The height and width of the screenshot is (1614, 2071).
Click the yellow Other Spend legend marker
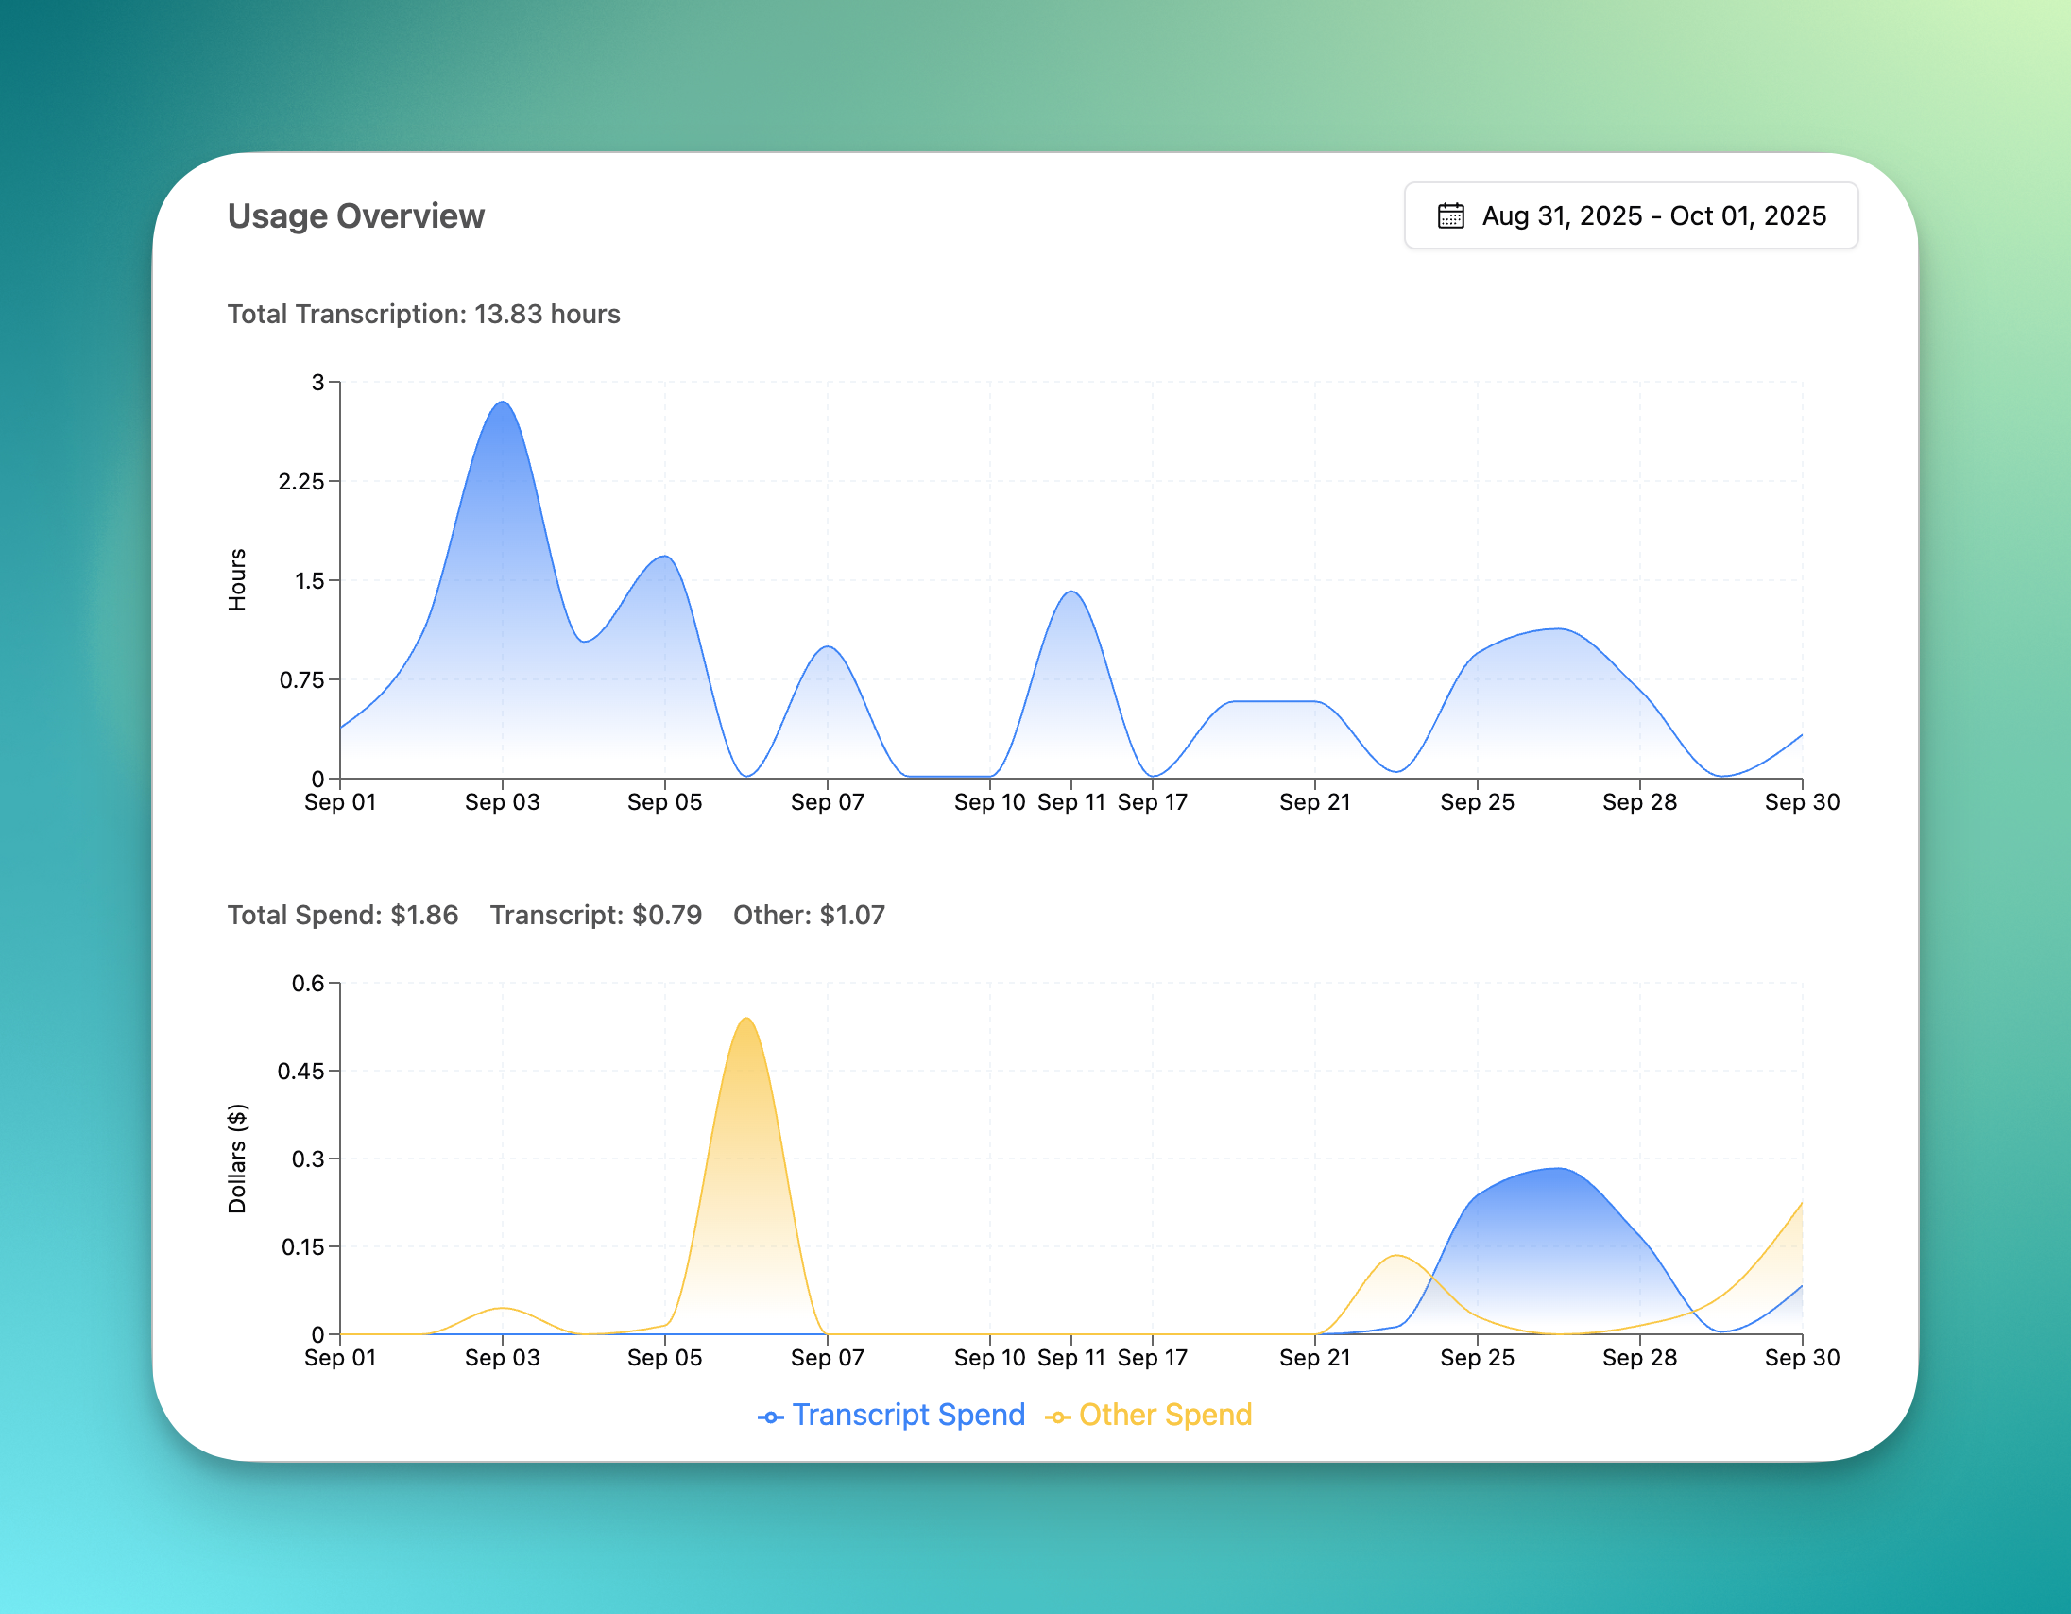point(1057,1417)
